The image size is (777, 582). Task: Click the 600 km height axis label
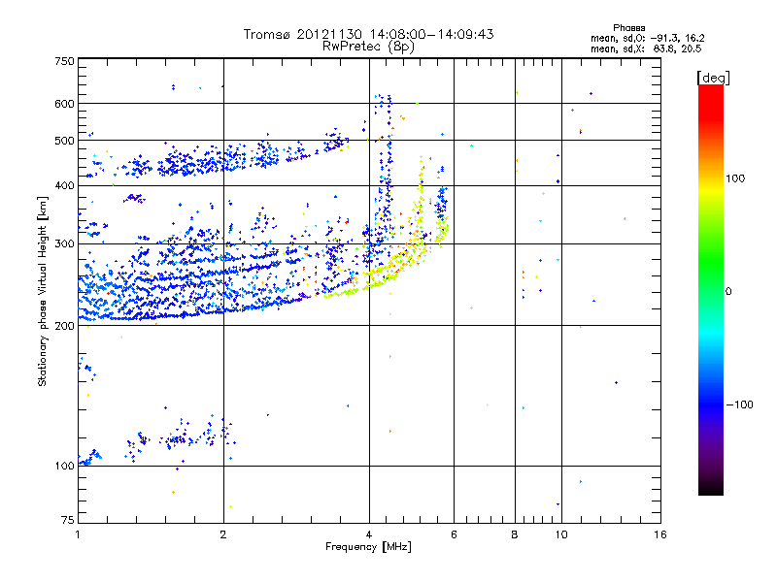(x=65, y=104)
